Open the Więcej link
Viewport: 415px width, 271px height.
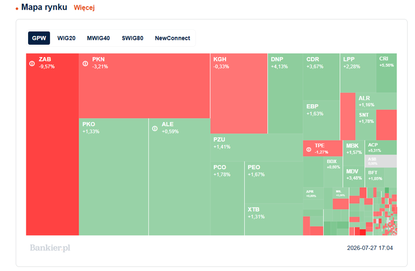(84, 8)
